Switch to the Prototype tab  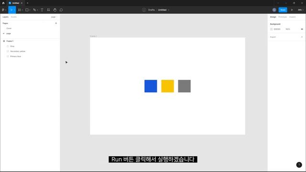(283, 17)
